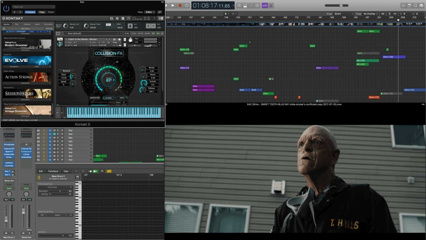Viewport: 426px width, 240px height.
Task: Open the Drag No Overlap dropdown
Action: 371,14
